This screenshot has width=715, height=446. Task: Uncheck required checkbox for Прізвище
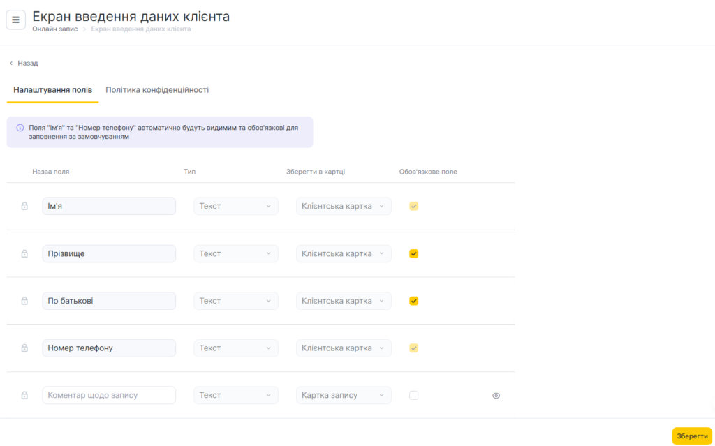(413, 253)
